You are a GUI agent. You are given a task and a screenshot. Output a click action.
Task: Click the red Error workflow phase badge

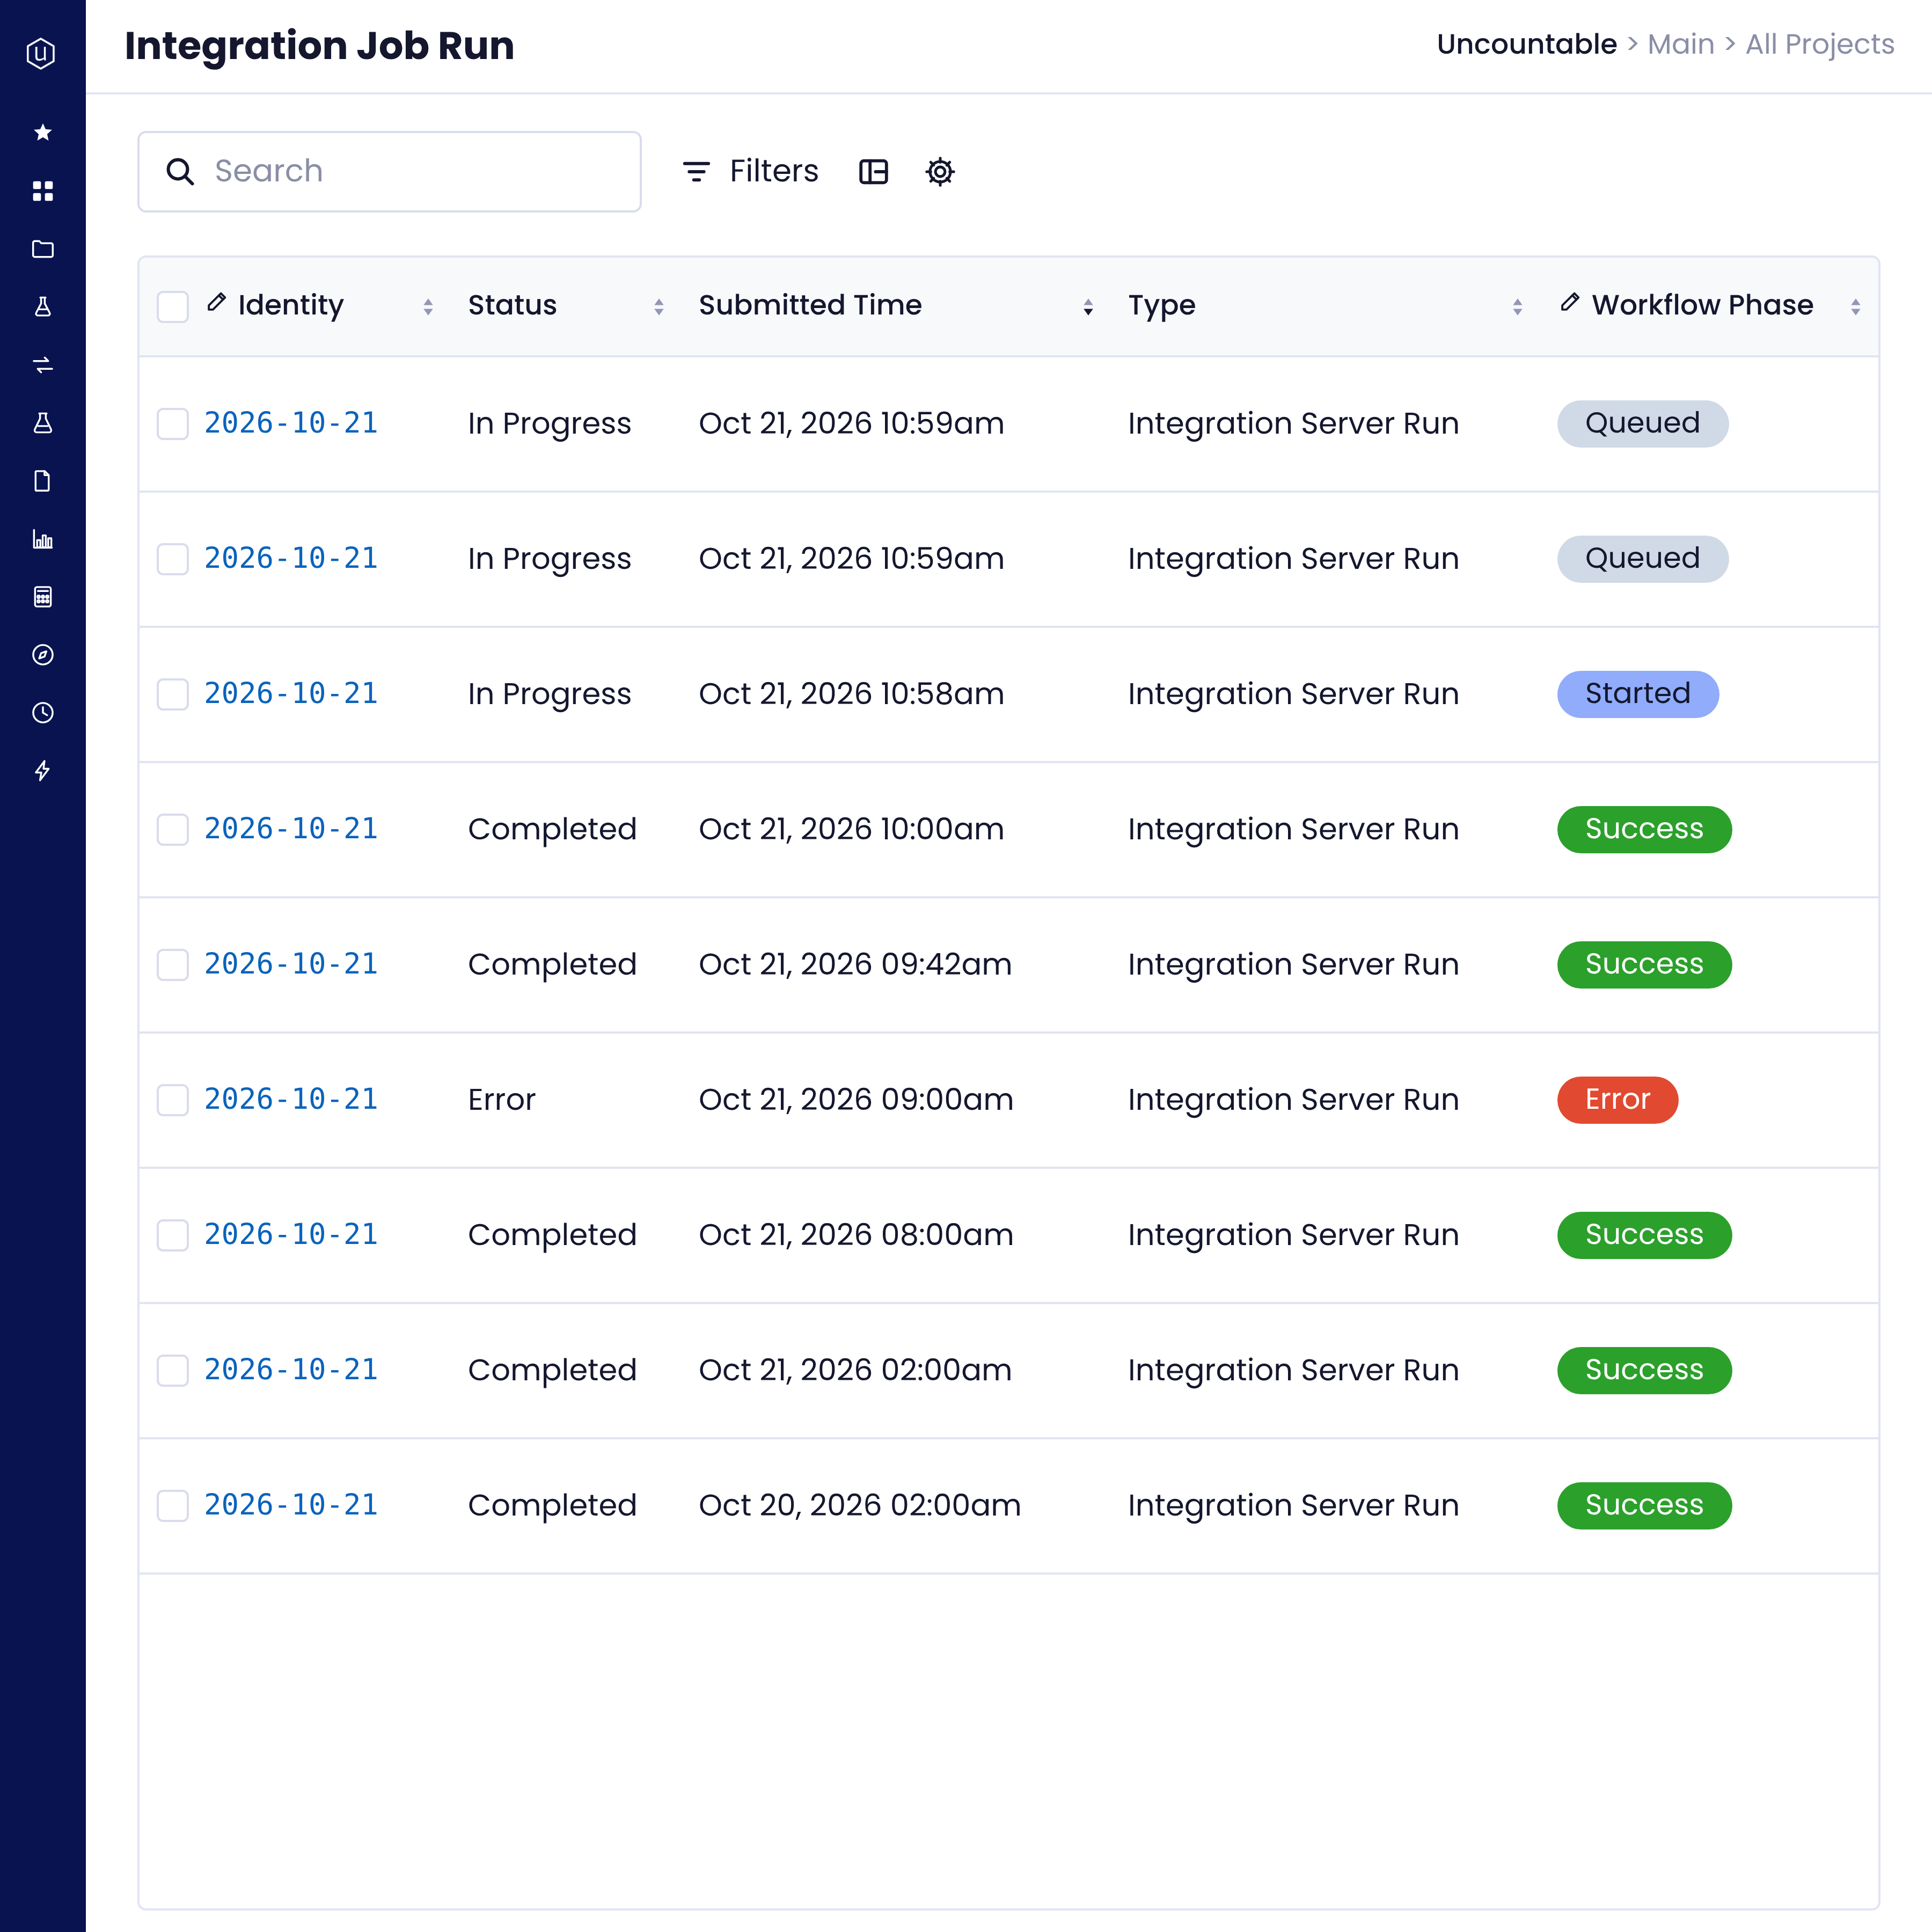click(1617, 1100)
